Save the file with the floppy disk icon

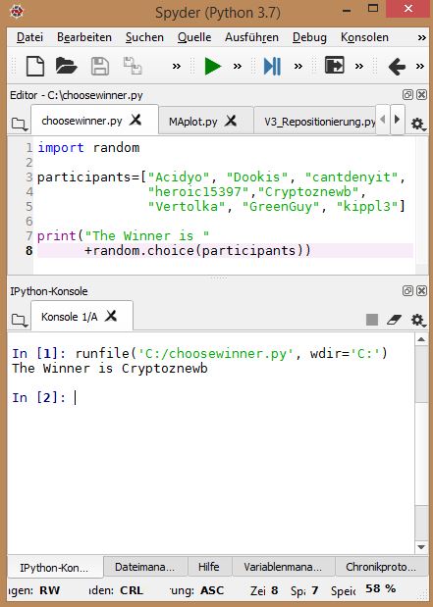pyautogui.click(x=99, y=66)
